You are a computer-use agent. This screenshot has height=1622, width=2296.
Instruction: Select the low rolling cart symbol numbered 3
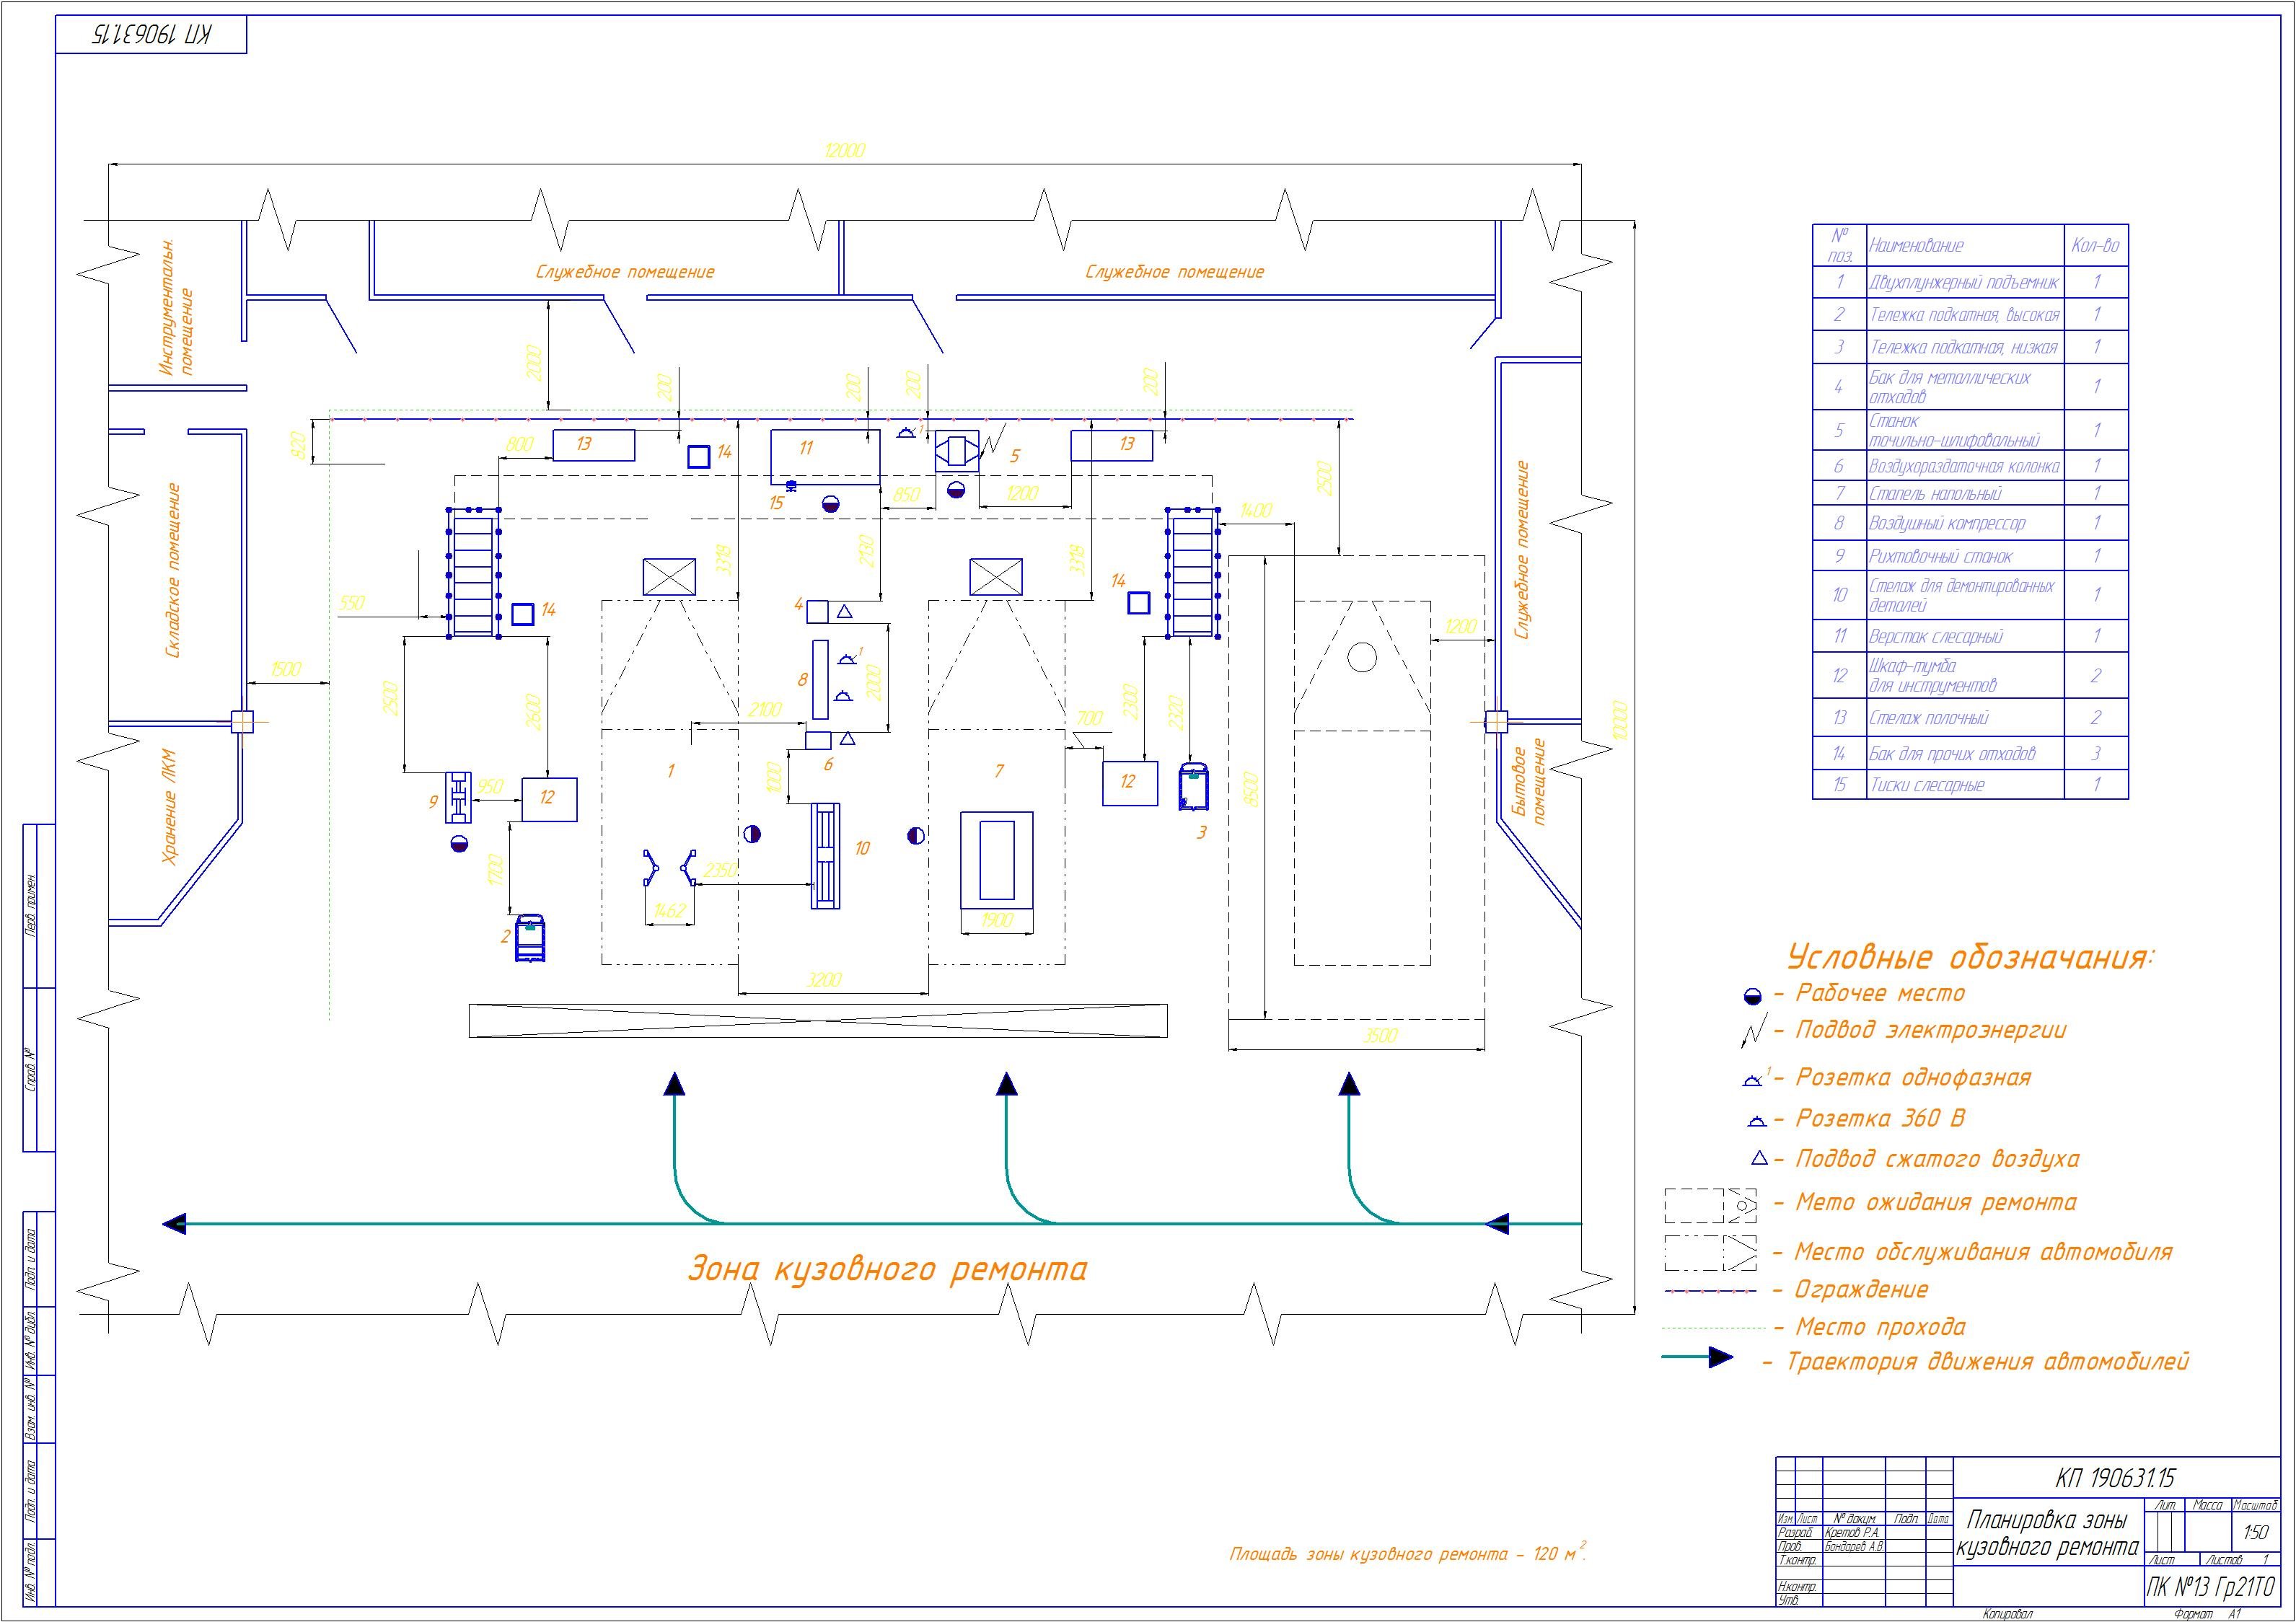(1193, 786)
